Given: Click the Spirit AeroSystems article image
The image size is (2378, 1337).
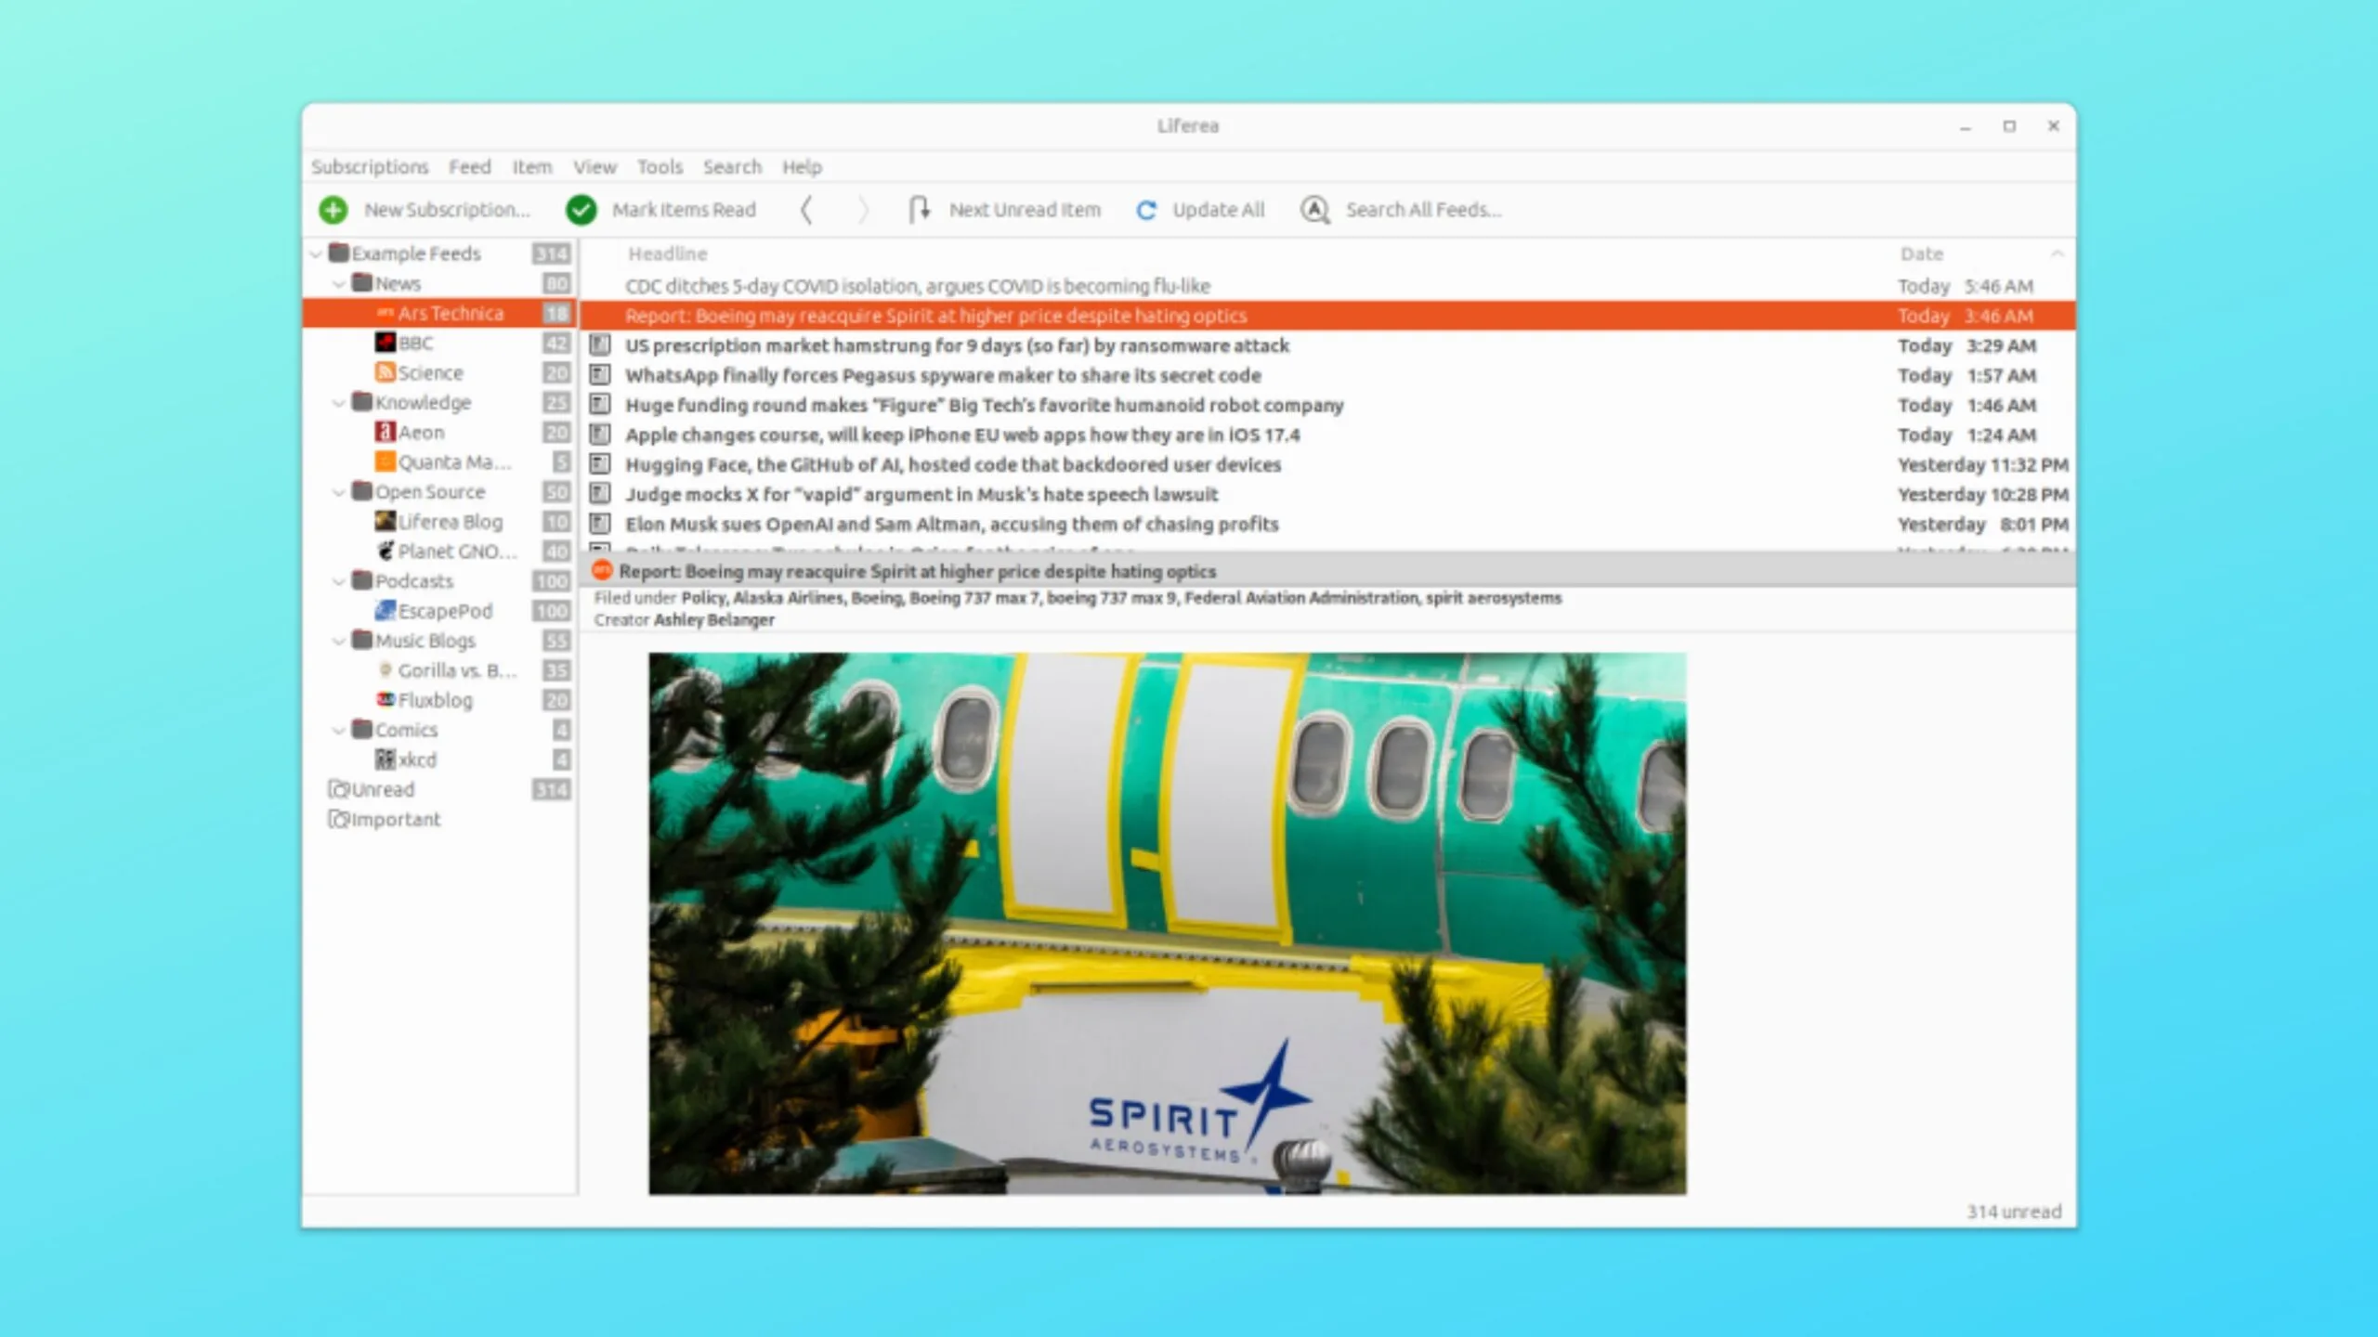Looking at the screenshot, I should coord(1168,924).
